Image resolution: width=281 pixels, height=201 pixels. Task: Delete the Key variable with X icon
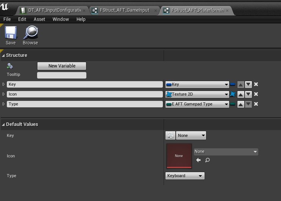coord(256,85)
